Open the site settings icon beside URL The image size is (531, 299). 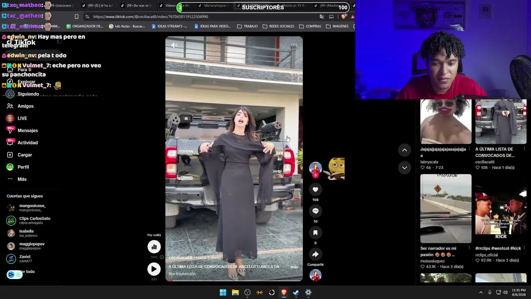coord(87,17)
